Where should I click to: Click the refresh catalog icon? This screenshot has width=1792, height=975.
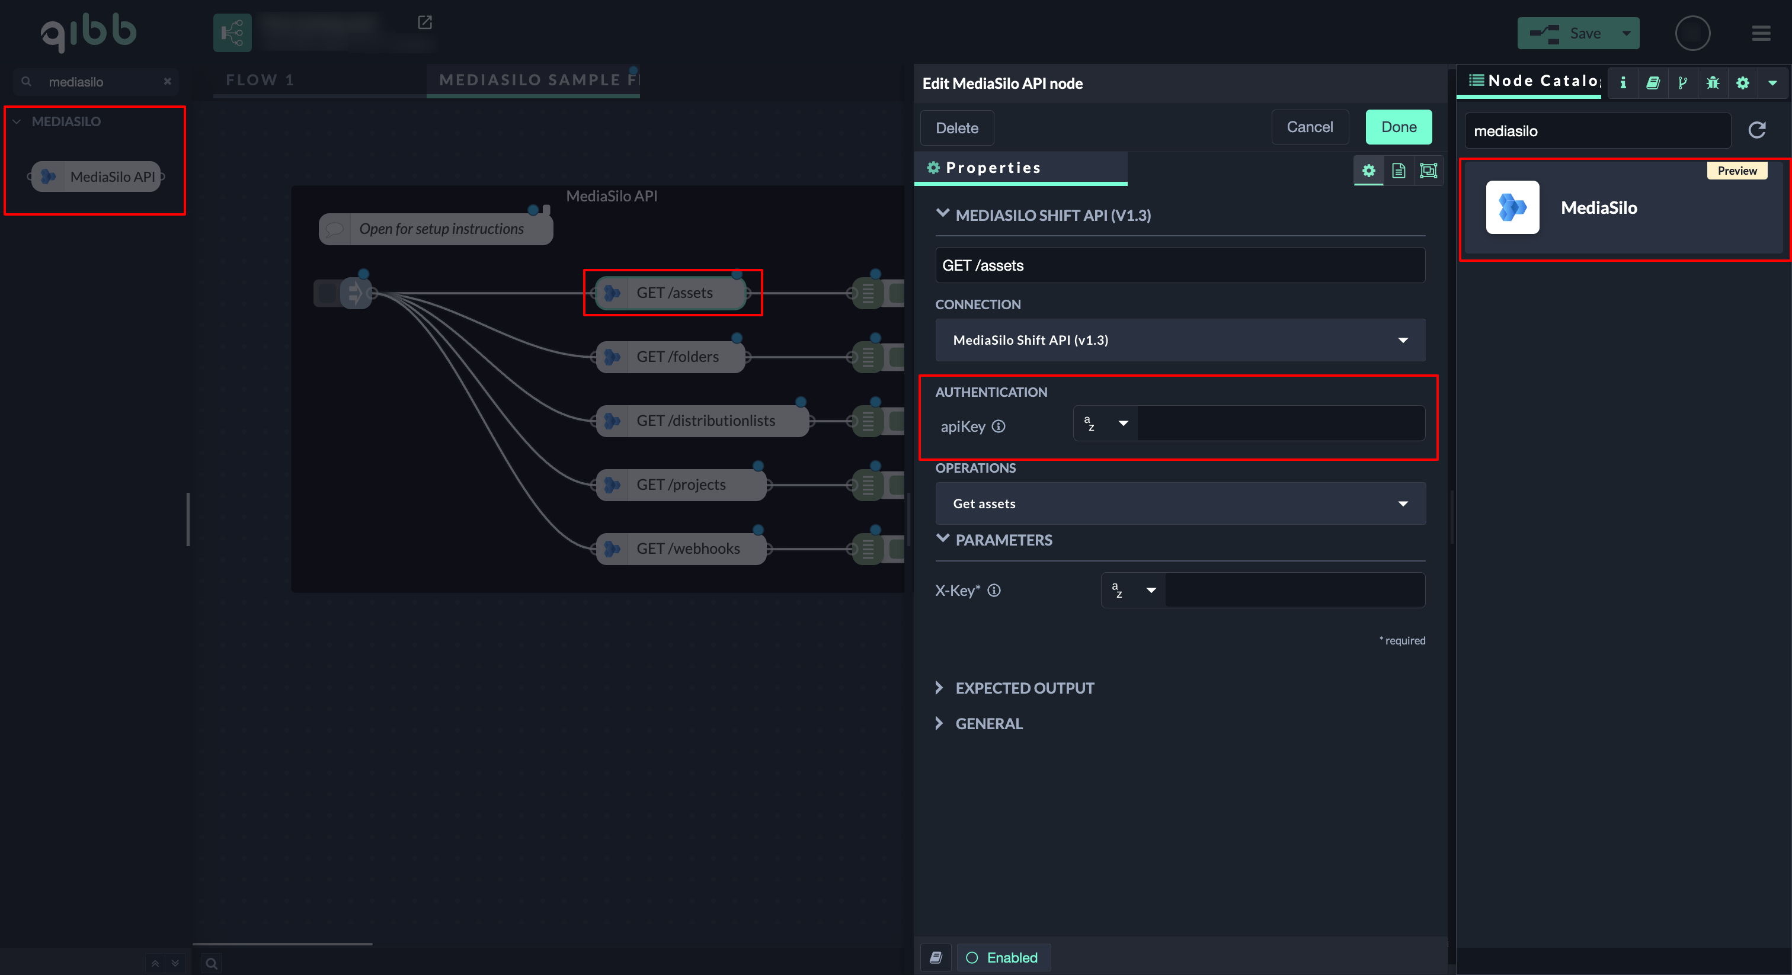tap(1757, 130)
